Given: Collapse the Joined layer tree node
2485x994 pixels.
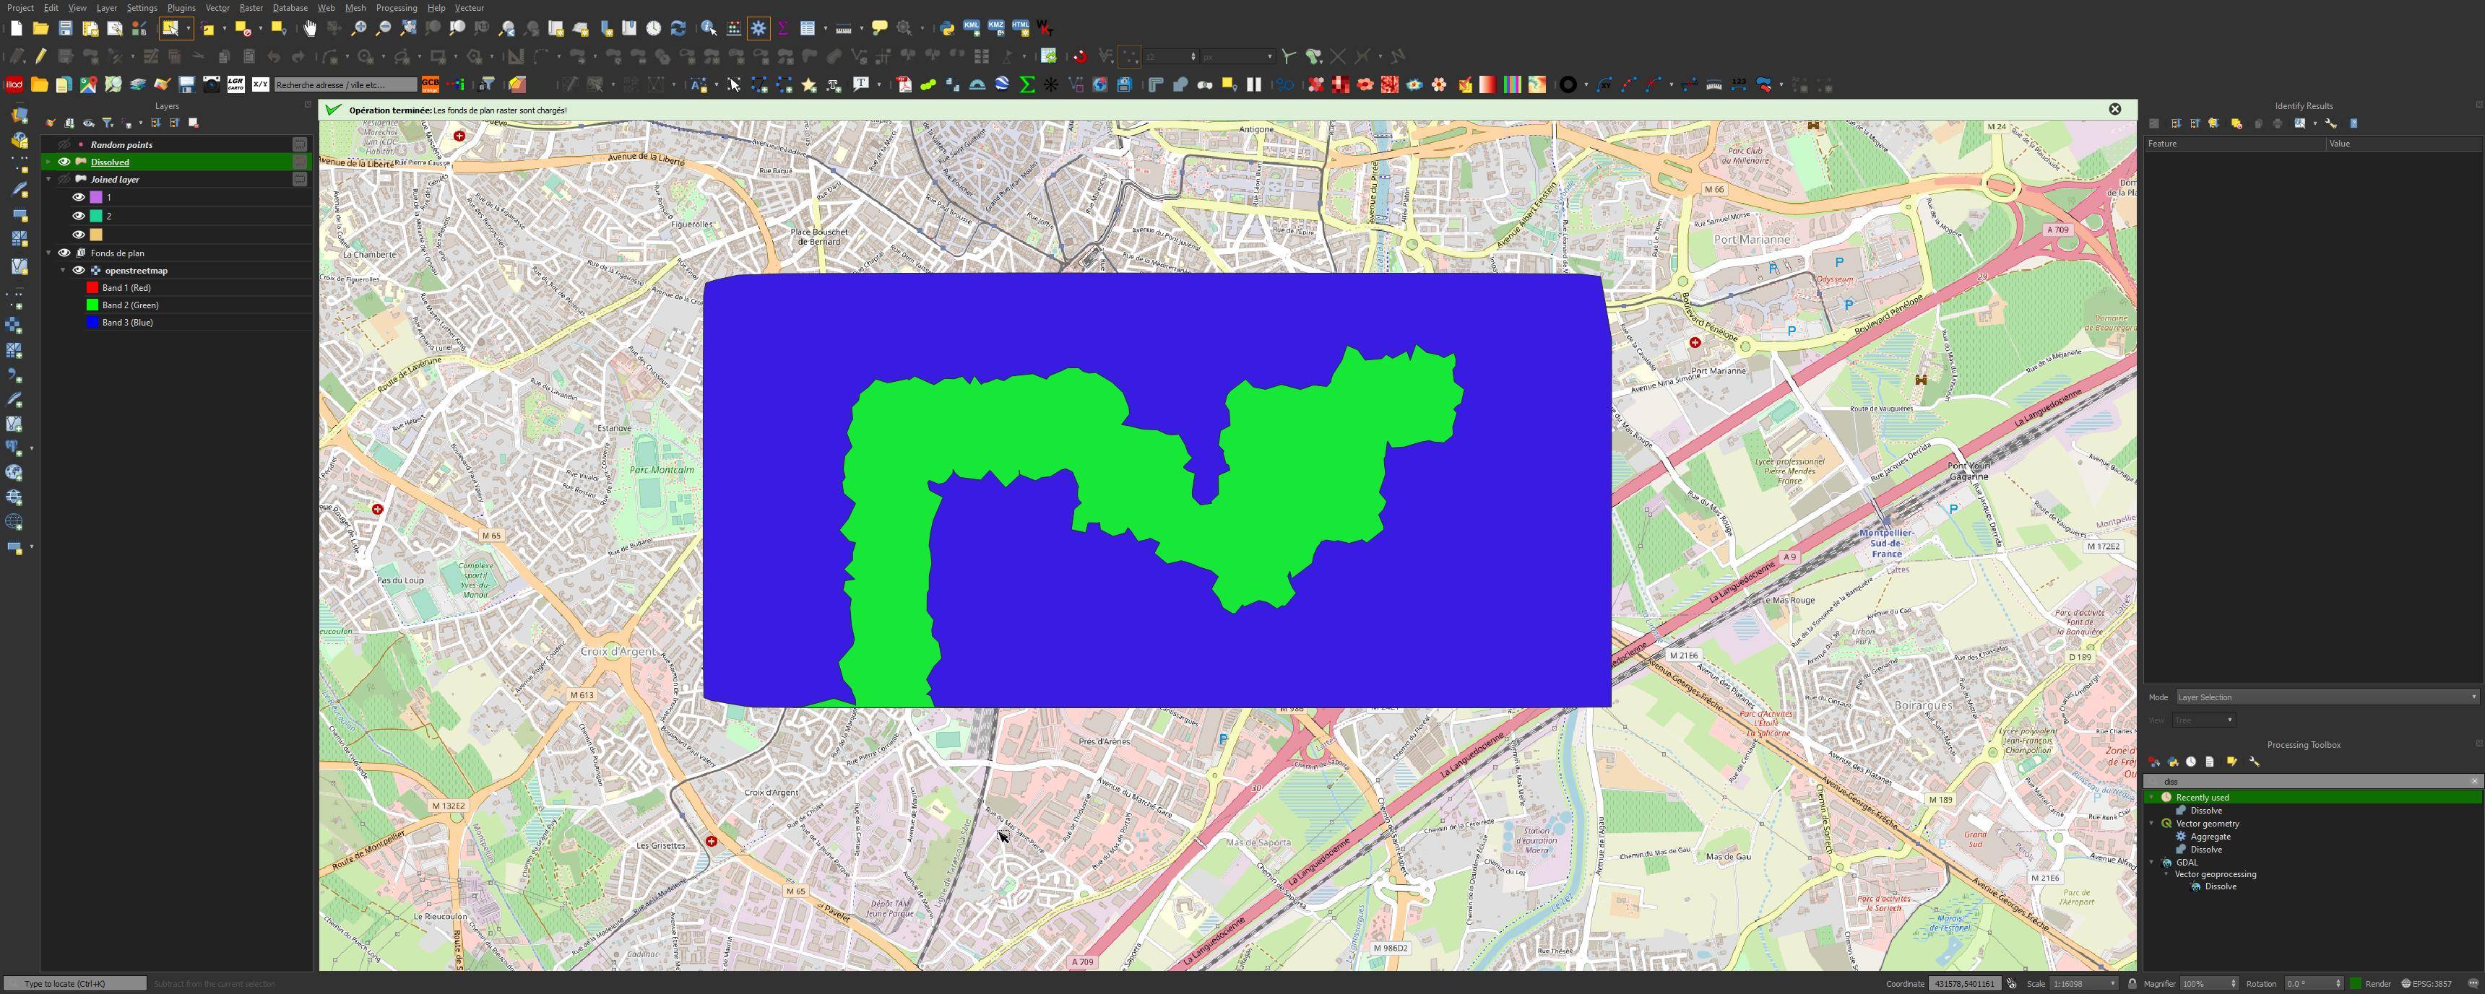Looking at the screenshot, I should click(x=49, y=179).
